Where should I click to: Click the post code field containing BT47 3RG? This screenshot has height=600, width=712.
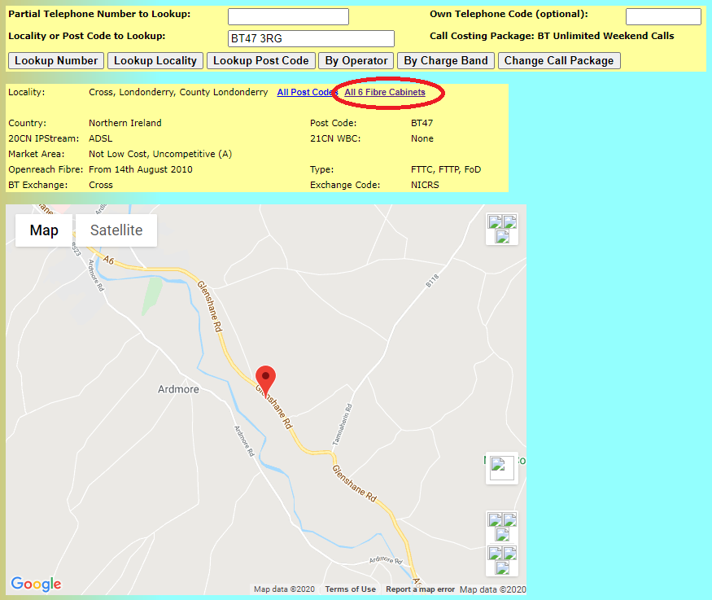[x=311, y=38]
